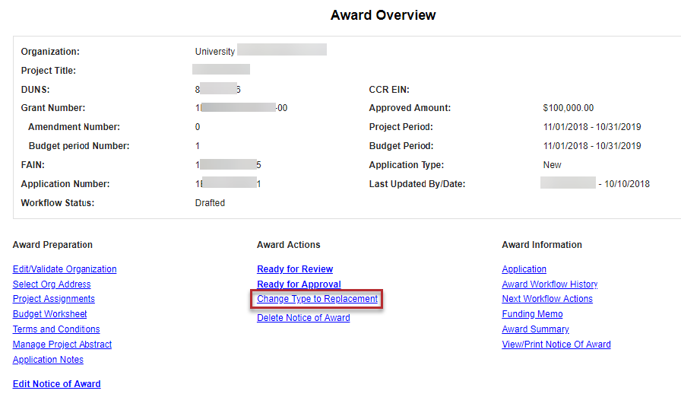This screenshot has height=394, width=681.
Task: Open the Funding Memo link
Action: tap(532, 314)
